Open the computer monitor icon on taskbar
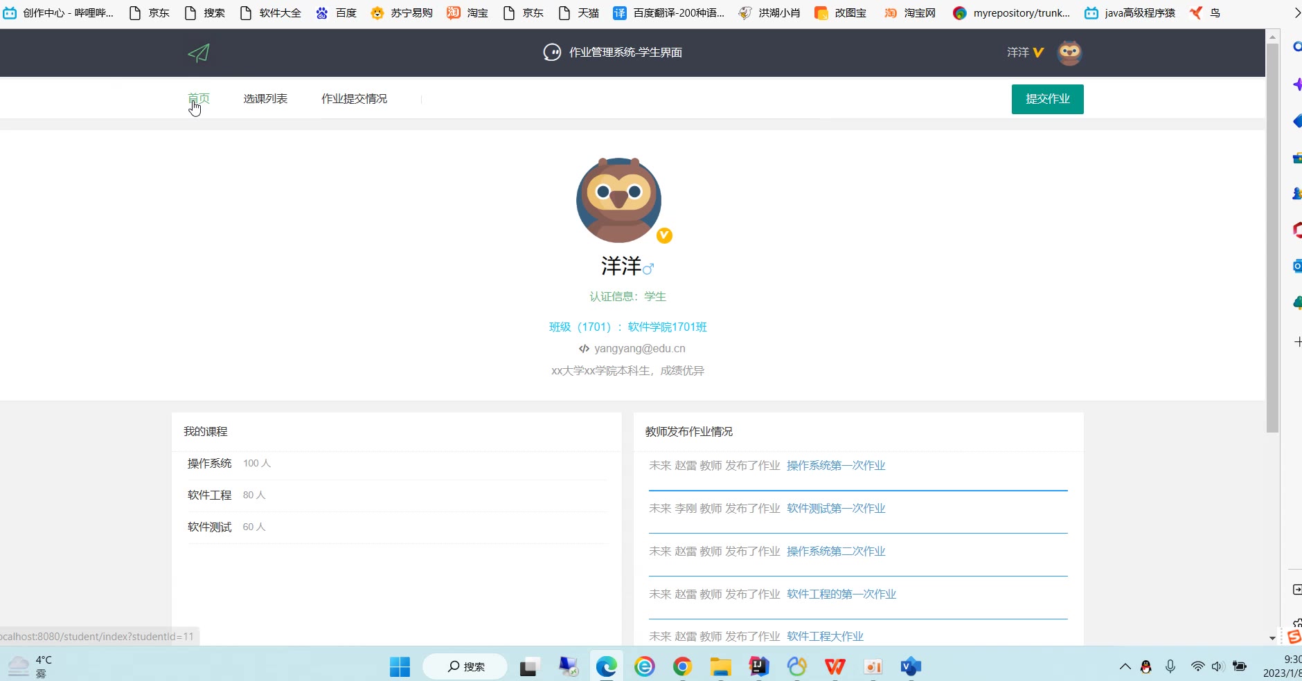 (x=568, y=666)
